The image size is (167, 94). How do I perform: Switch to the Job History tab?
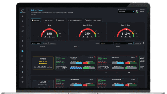point(60,20)
